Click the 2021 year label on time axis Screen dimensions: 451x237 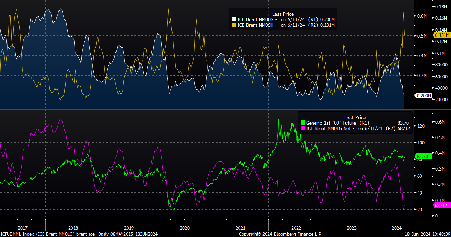pyautogui.click(x=240, y=228)
